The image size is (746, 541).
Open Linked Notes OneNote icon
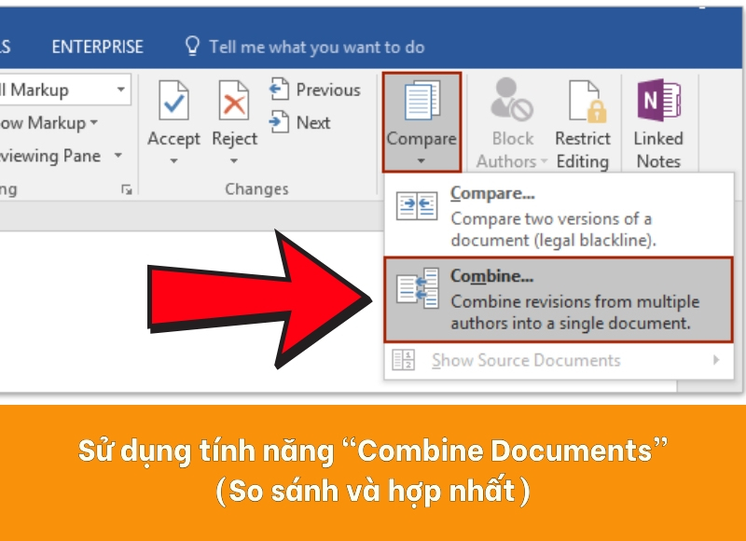point(659,100)
